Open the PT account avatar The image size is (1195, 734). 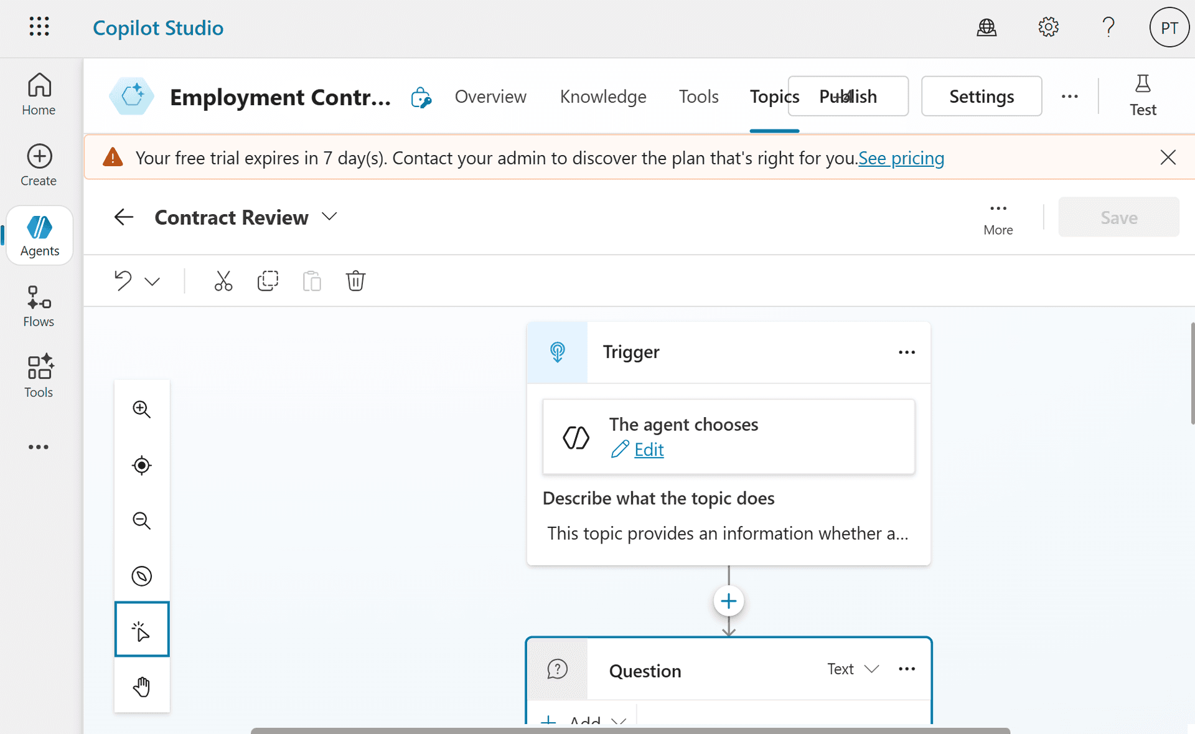pyautogui.click(x=1169, y=27)
